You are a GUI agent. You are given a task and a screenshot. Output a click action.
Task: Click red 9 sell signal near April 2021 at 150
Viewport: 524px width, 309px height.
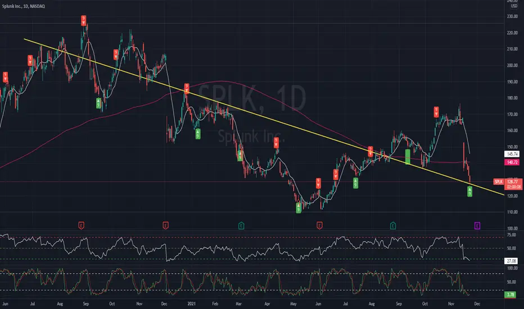pos(276,142)
